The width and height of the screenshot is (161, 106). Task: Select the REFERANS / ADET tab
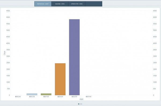tap(43, 4)
